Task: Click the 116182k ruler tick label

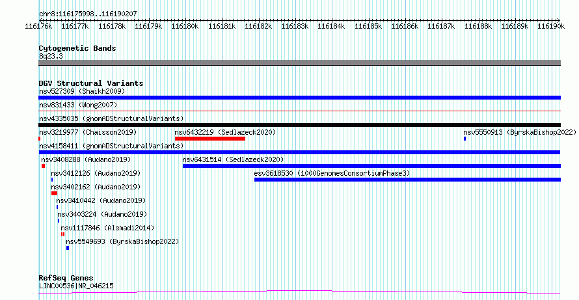Action: click(x=258, y=26)
